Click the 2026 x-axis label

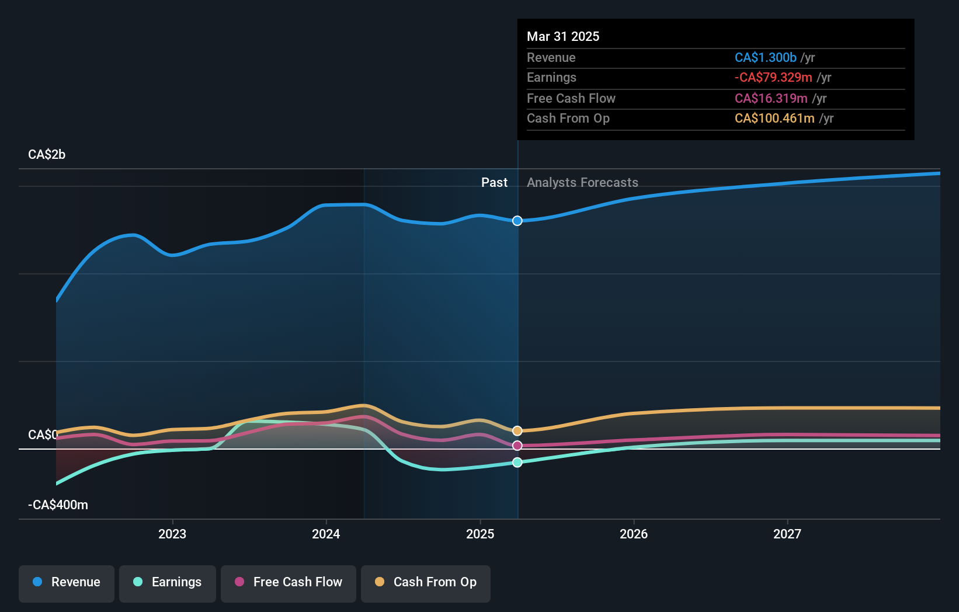point(634,534)
